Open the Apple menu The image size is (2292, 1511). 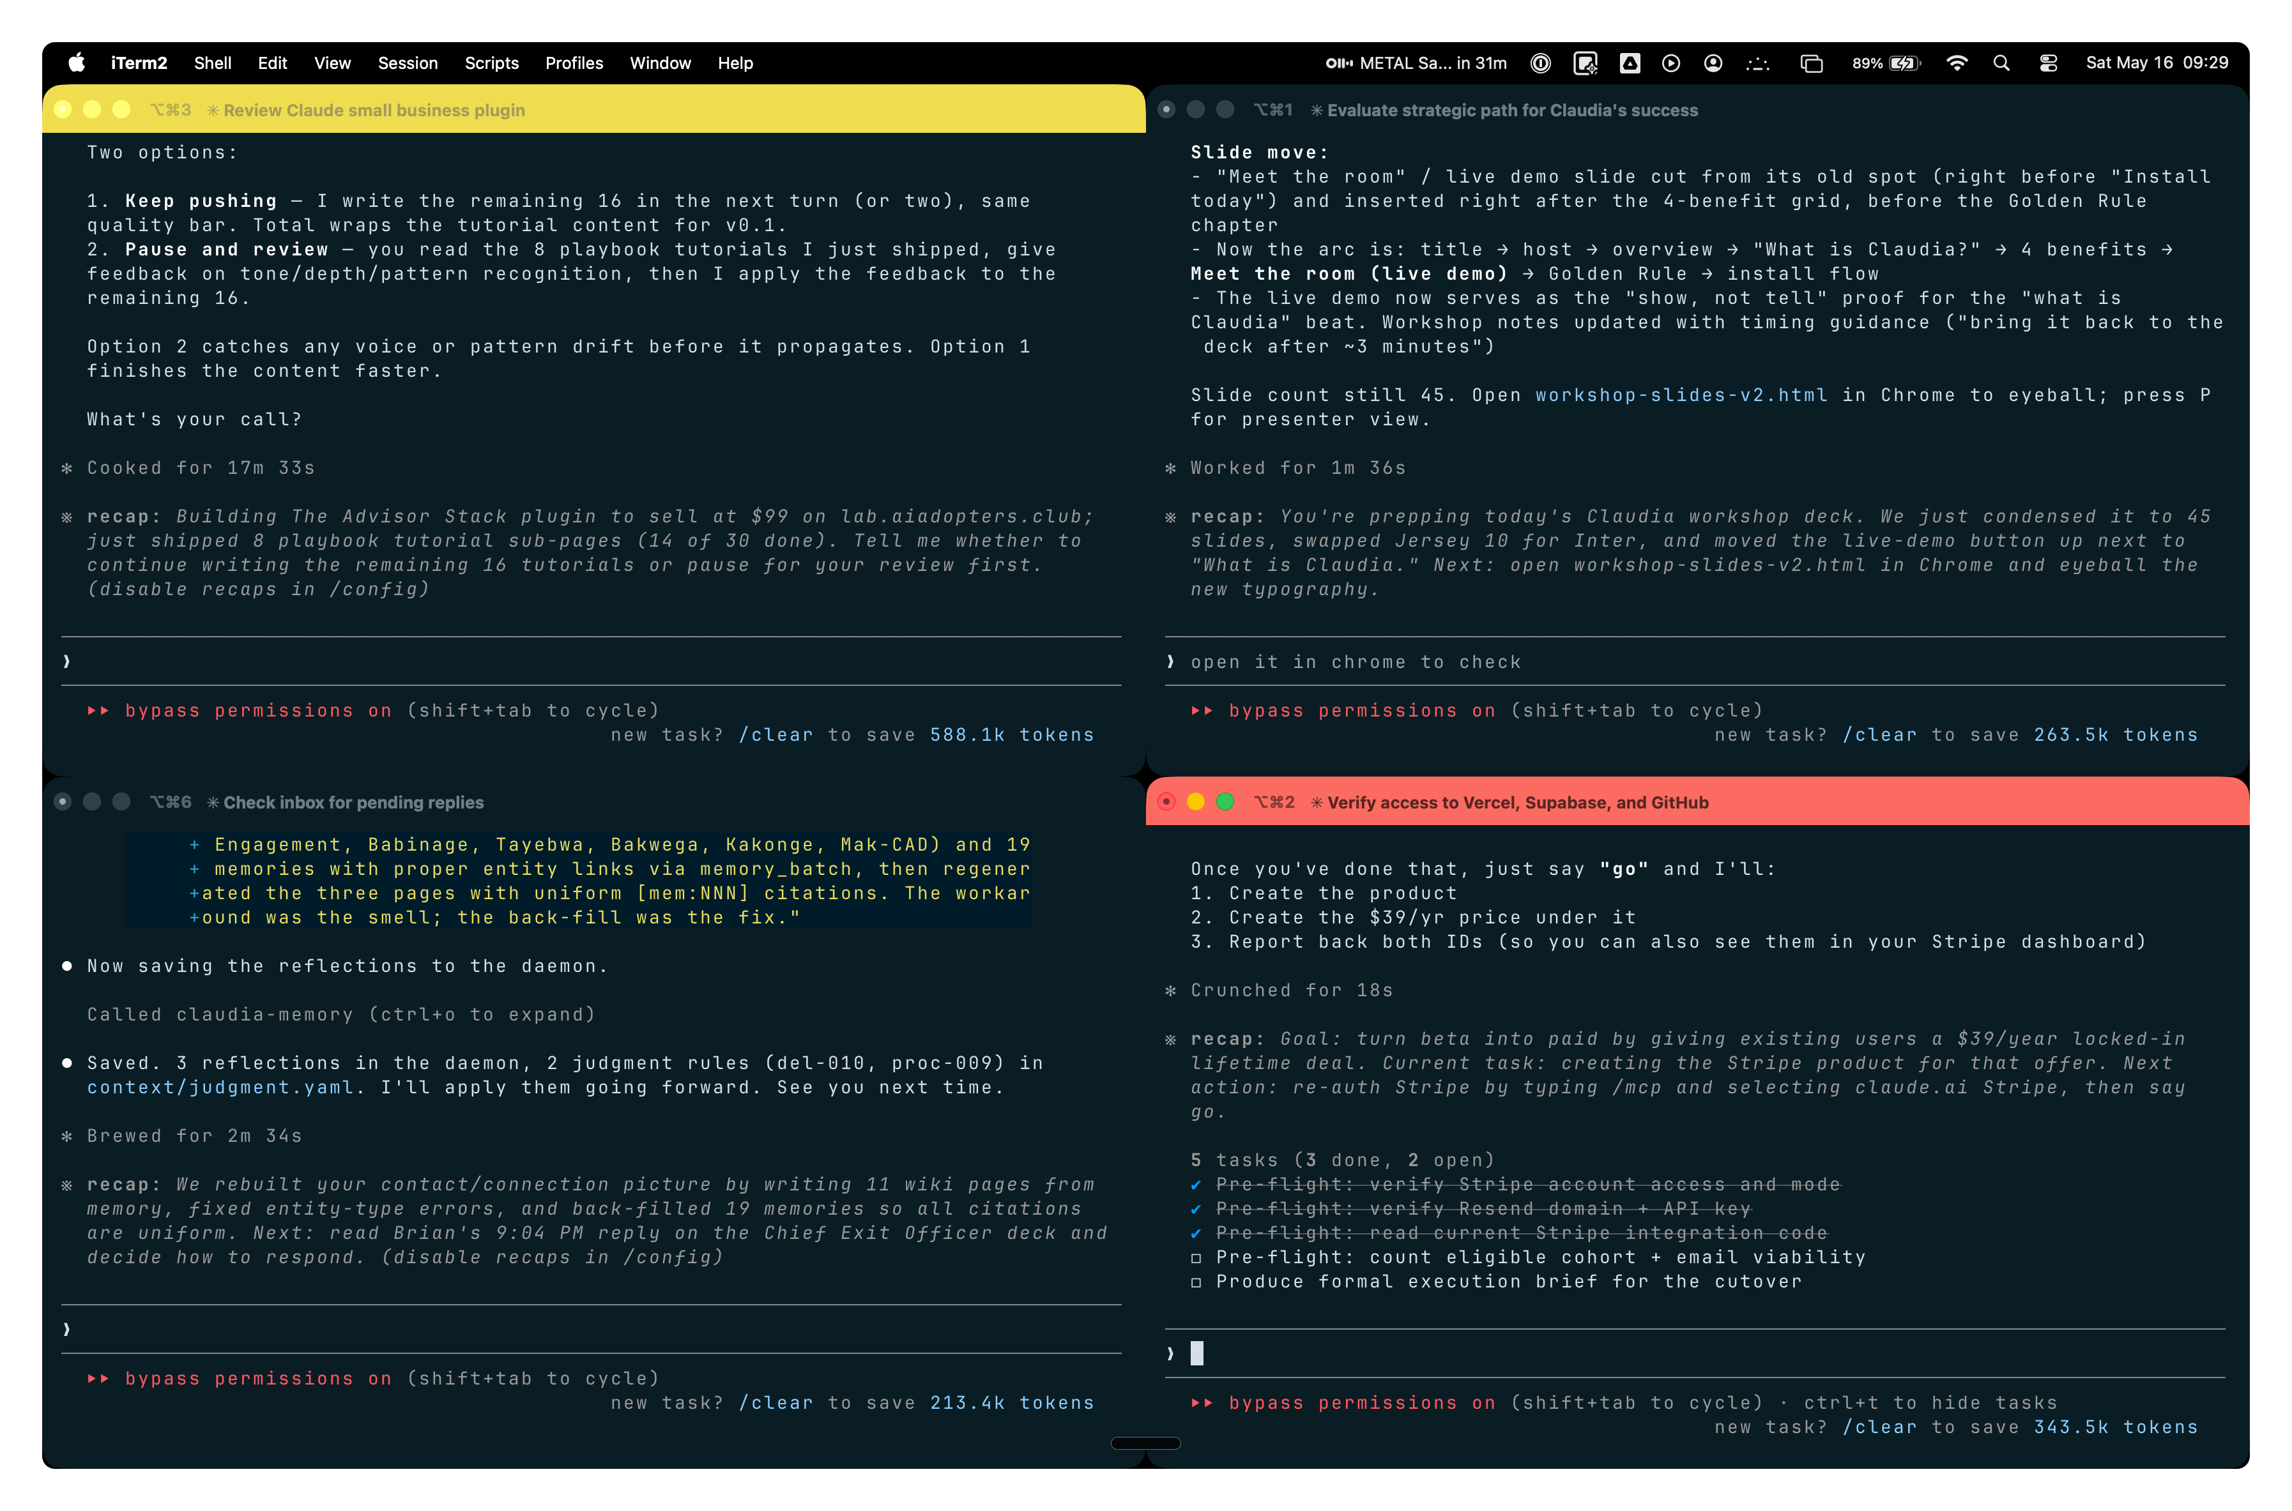[x=77, y=63]
